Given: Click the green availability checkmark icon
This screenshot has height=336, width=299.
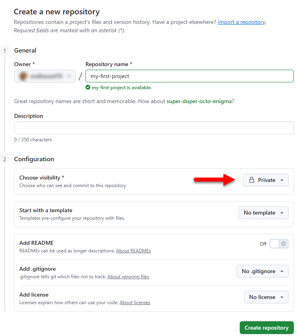Looking at the screenshot, I should point(88,88).
